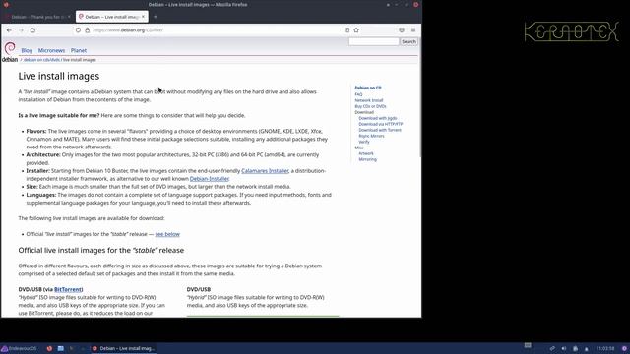The width and height of the screenshot is (630, 354).
Task: Open the notification bell tray icon
Action: (587, 349)
